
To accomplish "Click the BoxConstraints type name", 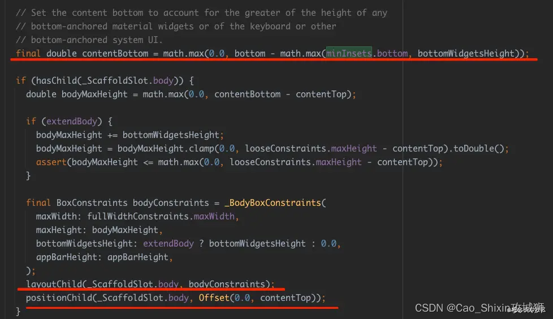I will (x=92, y=202).
